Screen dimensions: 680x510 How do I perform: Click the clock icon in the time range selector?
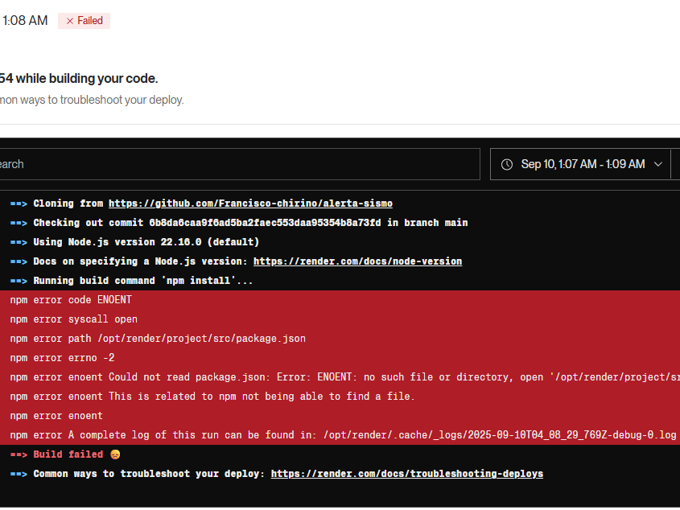click(507, 164)
